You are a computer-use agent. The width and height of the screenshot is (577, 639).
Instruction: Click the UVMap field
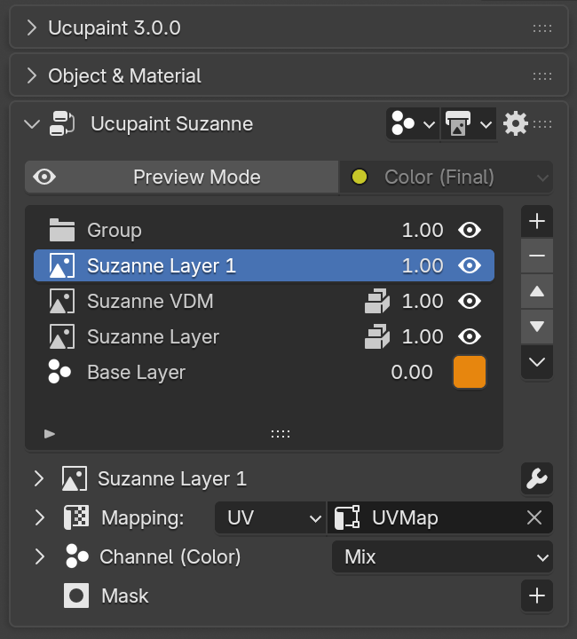[440, 518]
